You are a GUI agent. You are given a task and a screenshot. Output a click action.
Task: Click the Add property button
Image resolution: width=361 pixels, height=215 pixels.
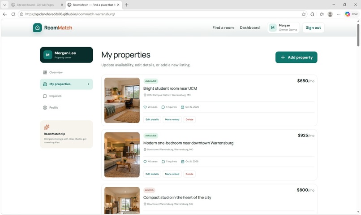297,57
